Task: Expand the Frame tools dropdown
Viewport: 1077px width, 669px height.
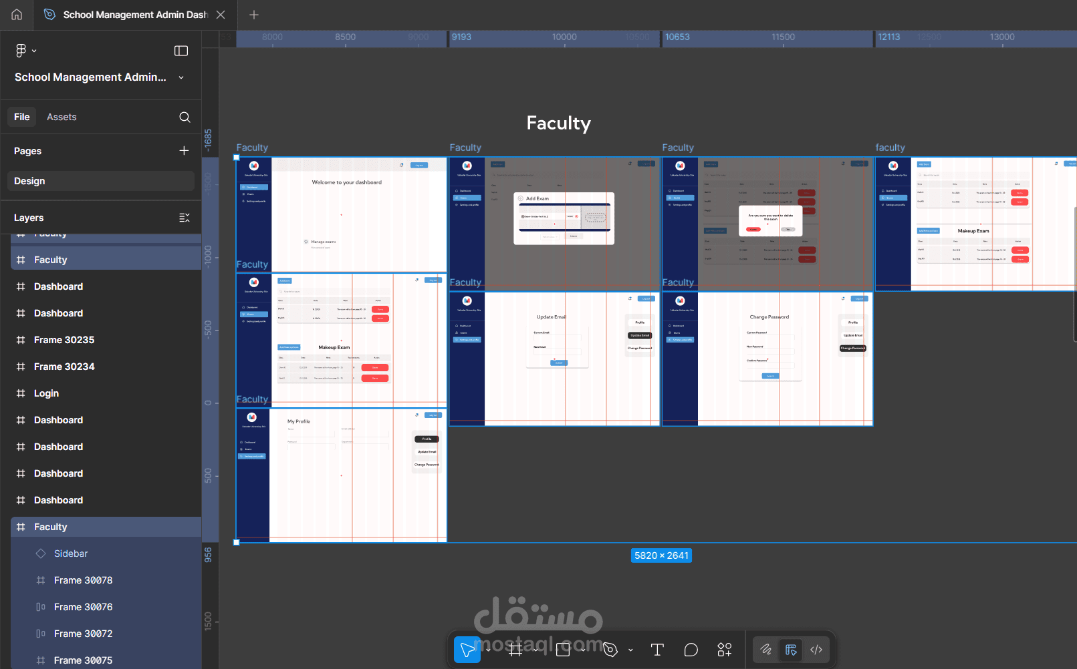Action: [535, 650]
